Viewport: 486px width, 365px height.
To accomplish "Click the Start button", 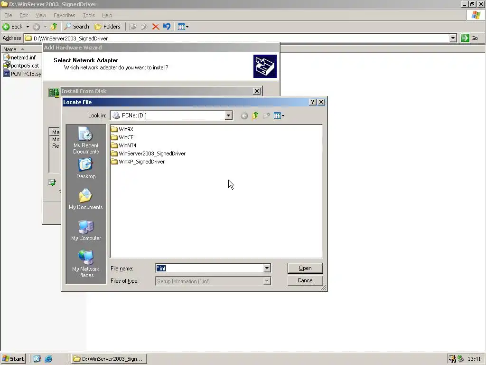I will coord(13,359).
